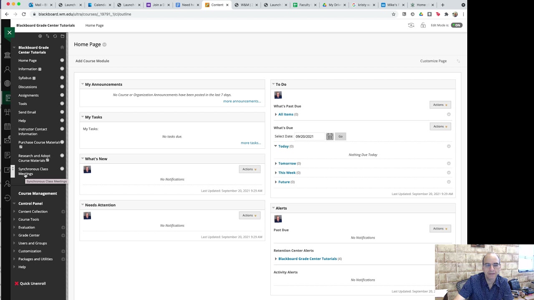The width and height of the screenshot is (534, 300).
Task: Collapse the My Announcements module
Action: [x=83, y=84]
